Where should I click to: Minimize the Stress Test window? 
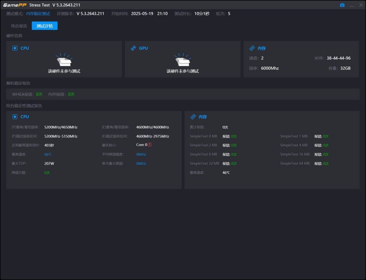click(352, 5)
